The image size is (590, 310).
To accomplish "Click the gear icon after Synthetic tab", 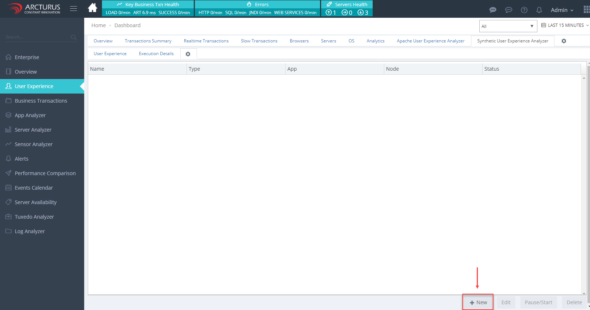I will coord(564,41).
